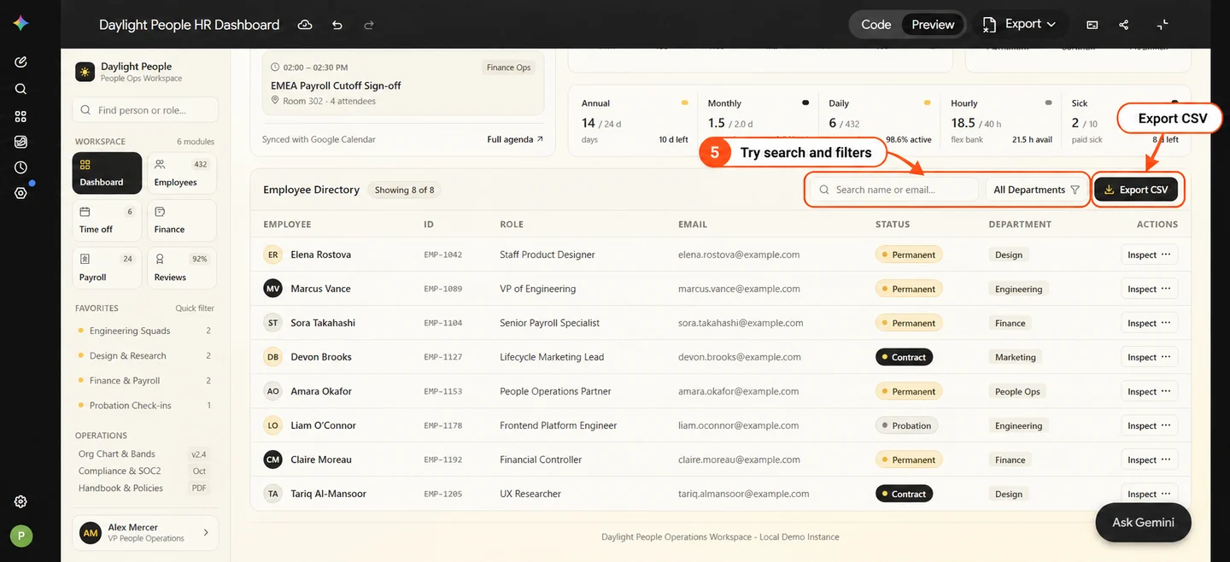Click the cloud saved icon beside the title
1230x562 pixels.
[305, 25]
